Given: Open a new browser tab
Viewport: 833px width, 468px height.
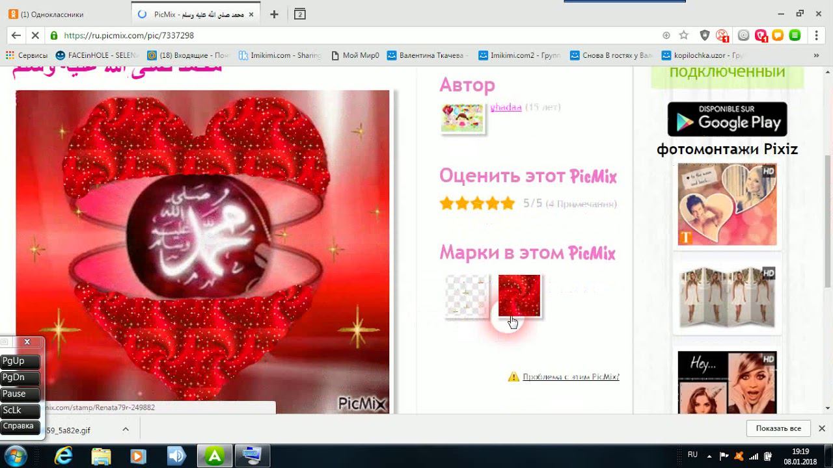Looking at the screenshot, I should [x=274, y=14].
